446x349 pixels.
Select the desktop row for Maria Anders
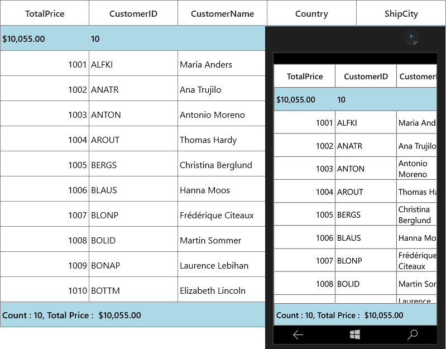tap(133, 64)
